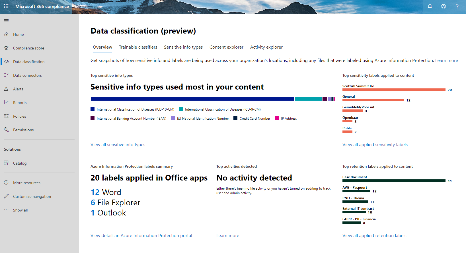
Task: Expand Show all navigation items
Action: coord(20,210)
